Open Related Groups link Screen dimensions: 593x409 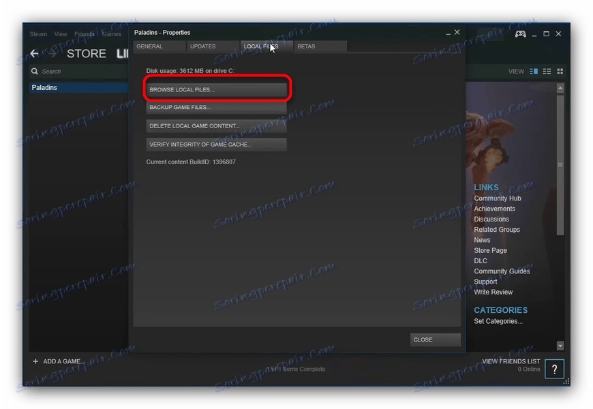497,230
